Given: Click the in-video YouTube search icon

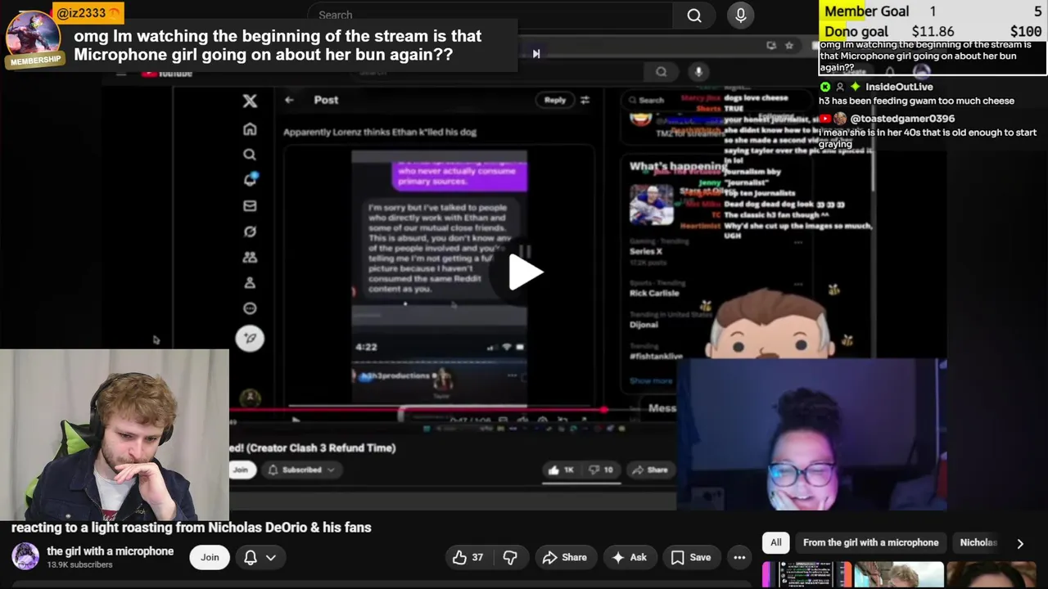Looking at the screenshot, I should click(x=661, y=72).
